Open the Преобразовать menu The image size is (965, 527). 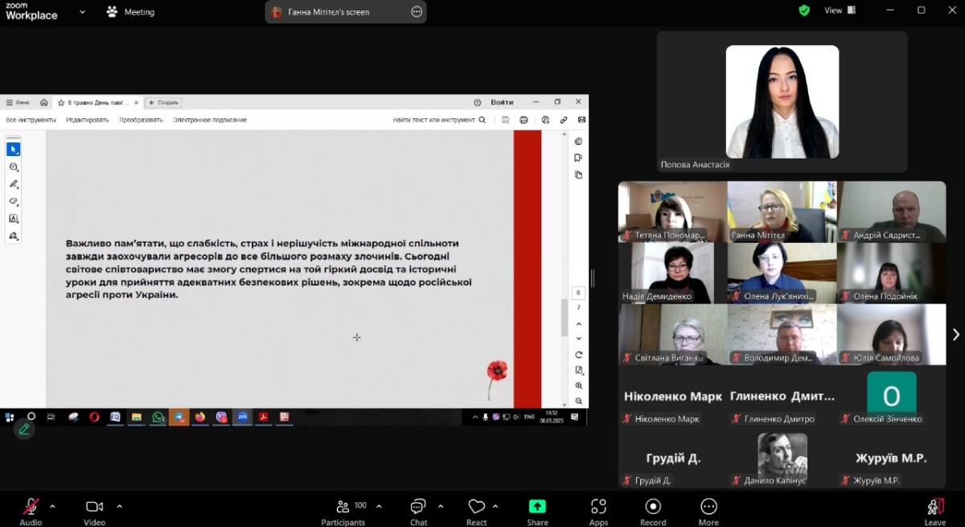pos(141,120)
